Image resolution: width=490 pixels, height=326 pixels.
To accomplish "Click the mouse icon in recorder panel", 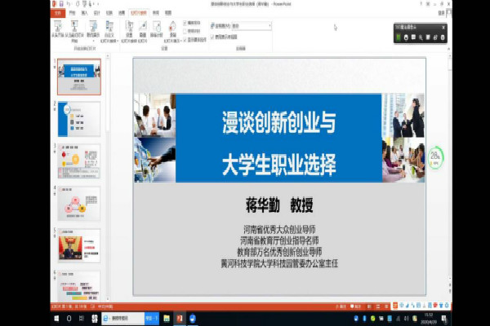I will 406,37.
